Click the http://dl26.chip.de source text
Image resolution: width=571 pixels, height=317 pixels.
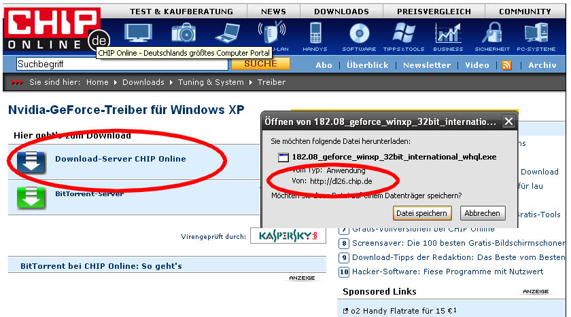point(341,181)
